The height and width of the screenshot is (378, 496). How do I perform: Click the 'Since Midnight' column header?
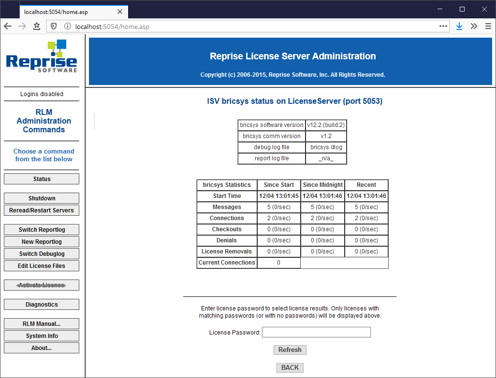coord(322,185)
